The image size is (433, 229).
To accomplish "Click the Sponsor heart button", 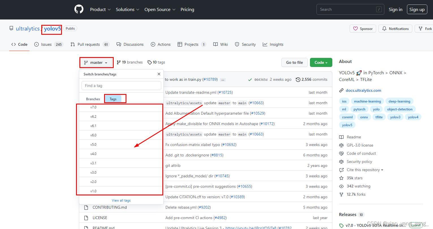I will [363, 29].
